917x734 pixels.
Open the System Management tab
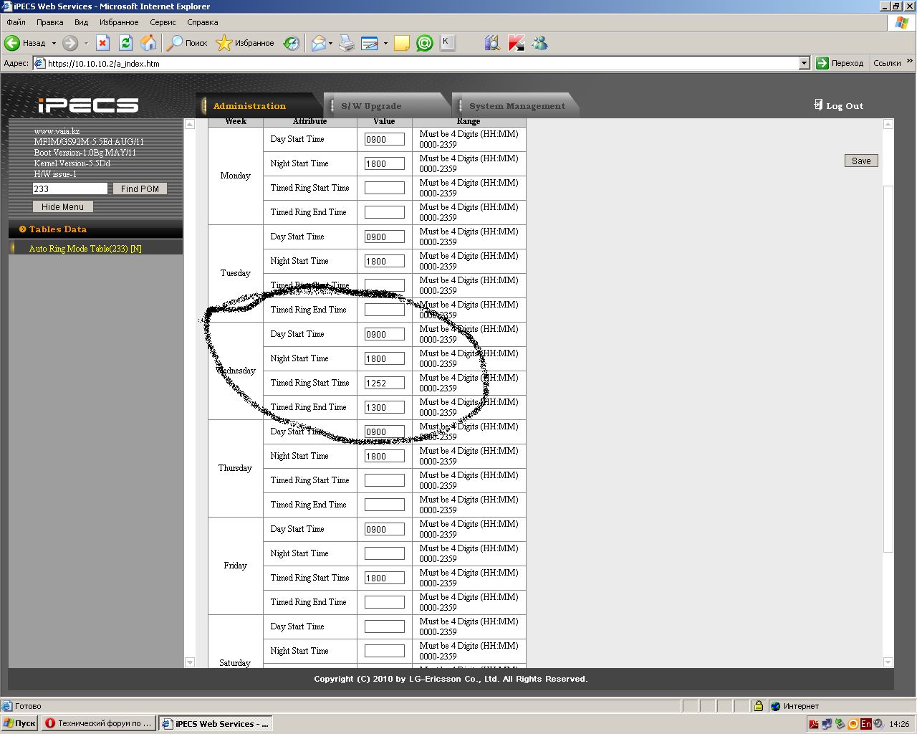[x=517, y=106]
